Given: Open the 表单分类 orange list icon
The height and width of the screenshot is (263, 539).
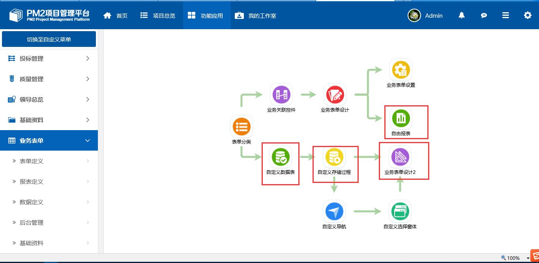Looking at the screenshot, I should (x=241, y=127).
